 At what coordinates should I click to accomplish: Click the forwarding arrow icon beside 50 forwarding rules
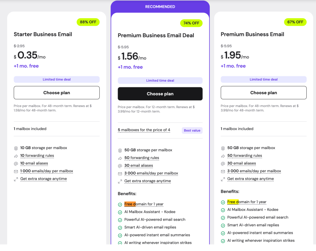click(120, 158)
